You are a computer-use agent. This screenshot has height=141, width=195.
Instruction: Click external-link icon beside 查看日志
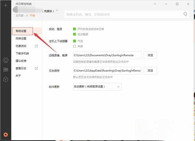click(x=36, y=68)
